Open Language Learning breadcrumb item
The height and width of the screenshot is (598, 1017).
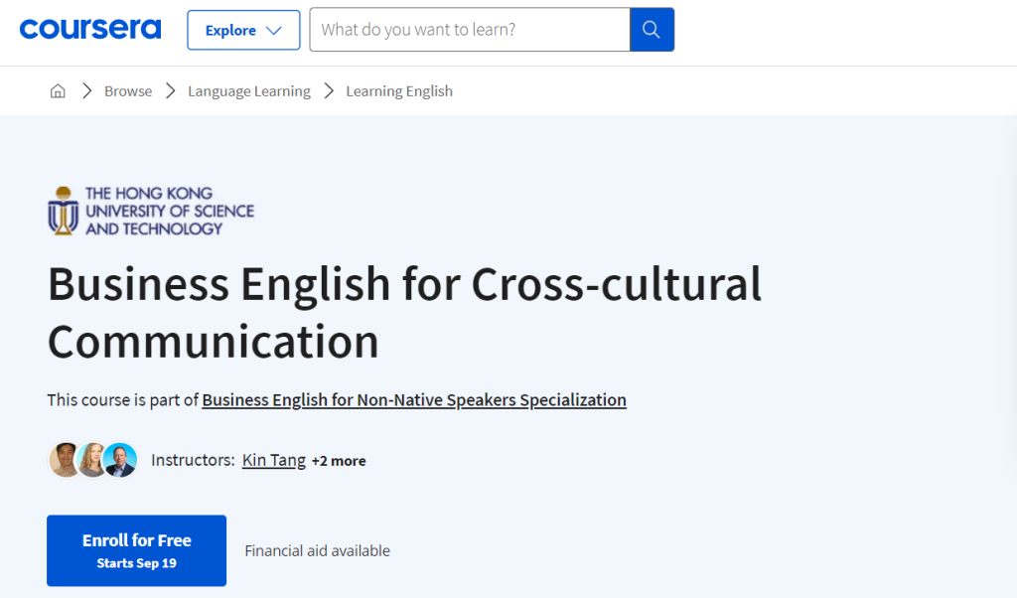tap(249, 91)
